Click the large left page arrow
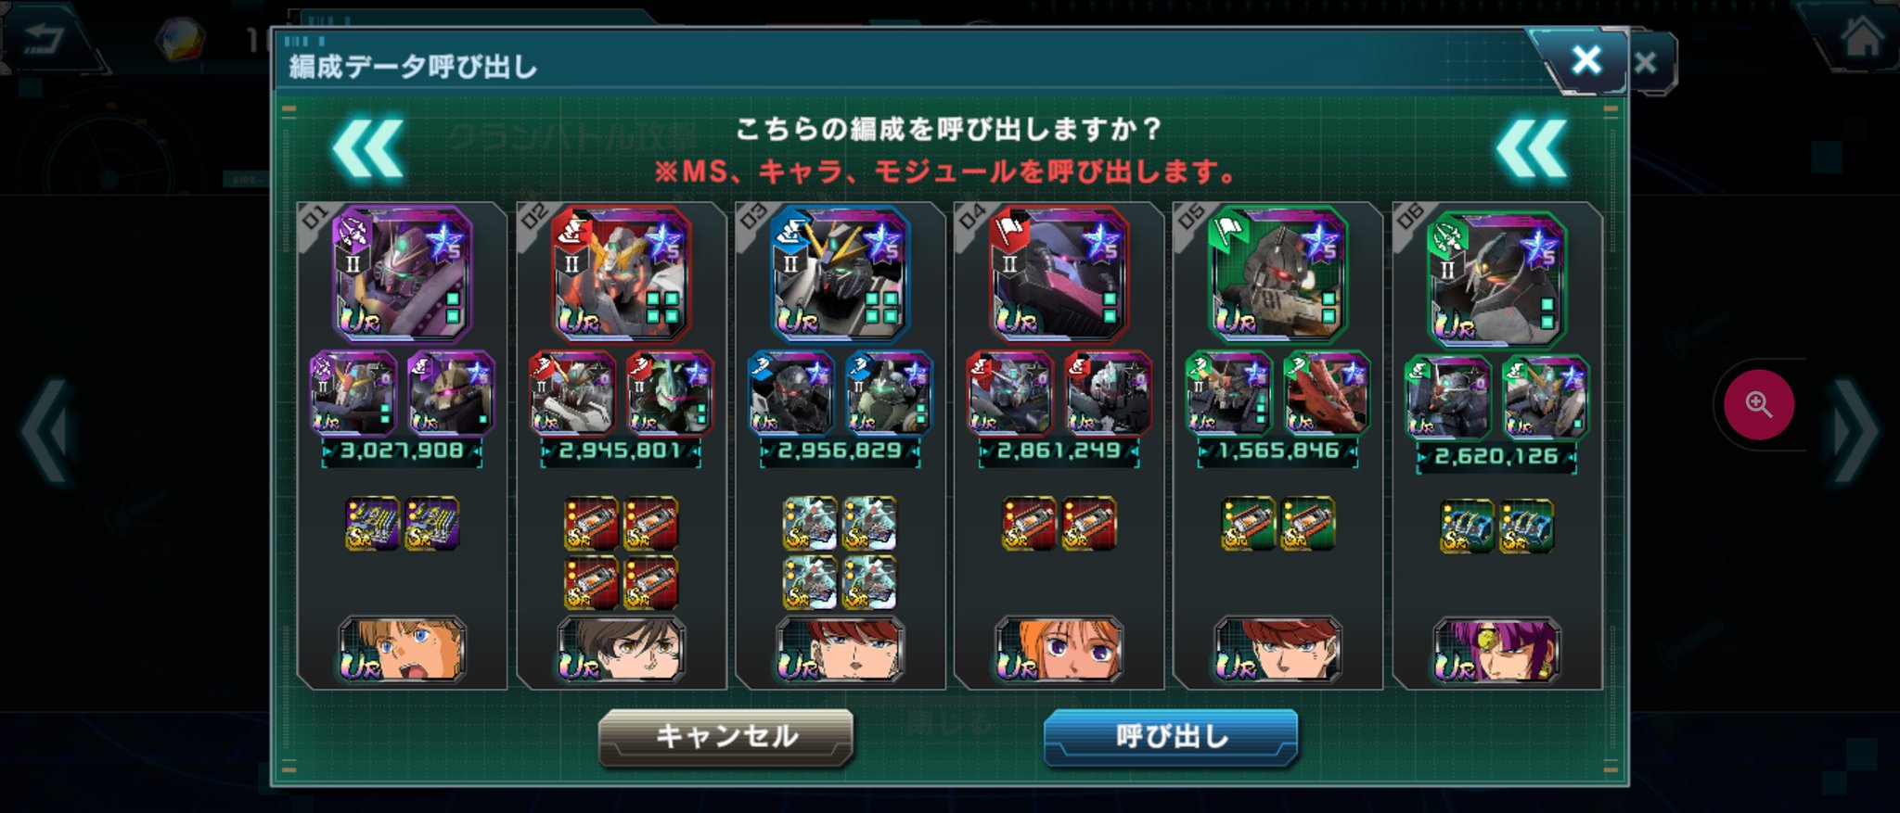 (x=46, y=431)
